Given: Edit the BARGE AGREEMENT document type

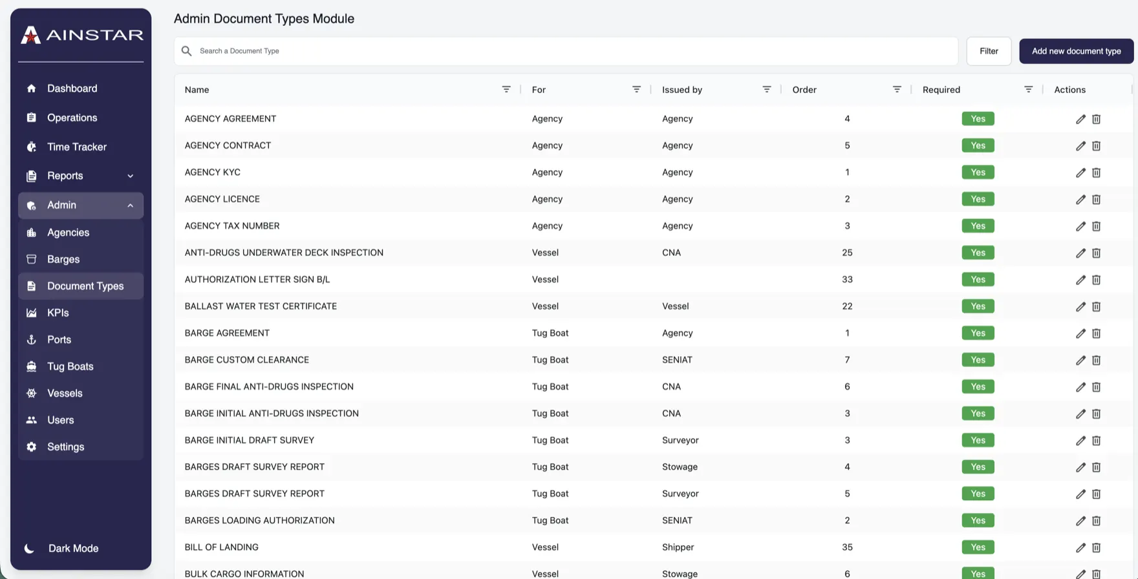Looking at the screenshot, I should (x=1080, y=333).
